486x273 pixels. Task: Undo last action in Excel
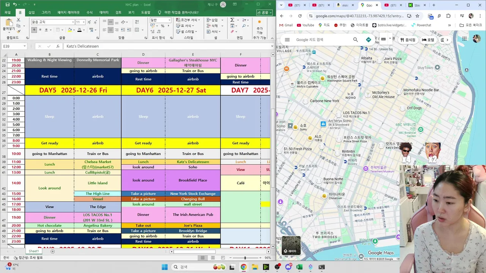click(x=15, y=5)
